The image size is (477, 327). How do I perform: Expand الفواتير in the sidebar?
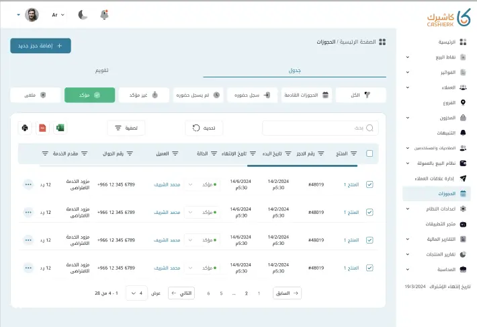(x=408, y=72)
